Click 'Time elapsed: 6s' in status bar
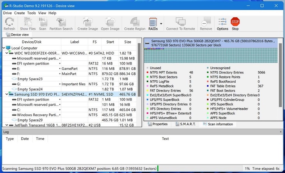Viewport: 285px width, 173px height. 266,169
